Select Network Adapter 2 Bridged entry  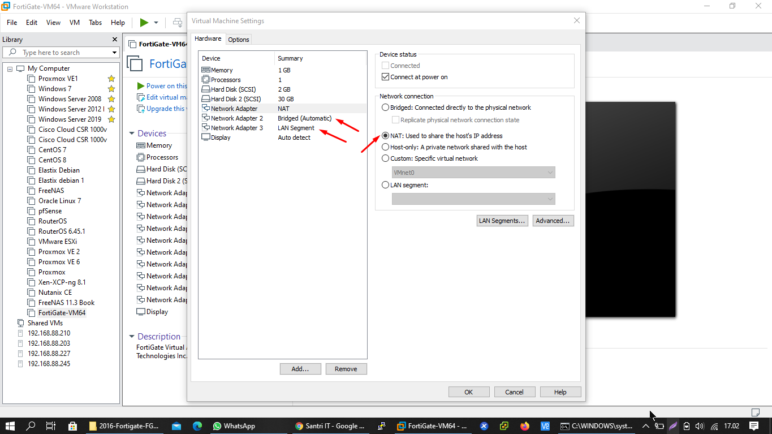(283, 118)
